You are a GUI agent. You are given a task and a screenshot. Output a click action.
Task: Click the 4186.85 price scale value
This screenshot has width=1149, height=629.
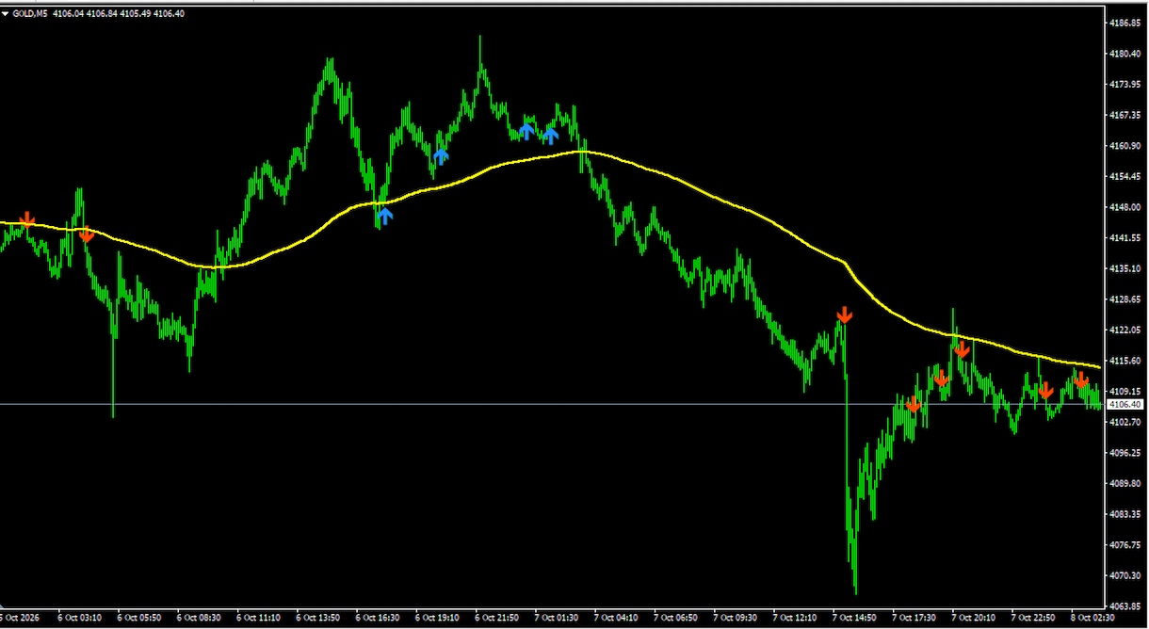(1125, 23)
